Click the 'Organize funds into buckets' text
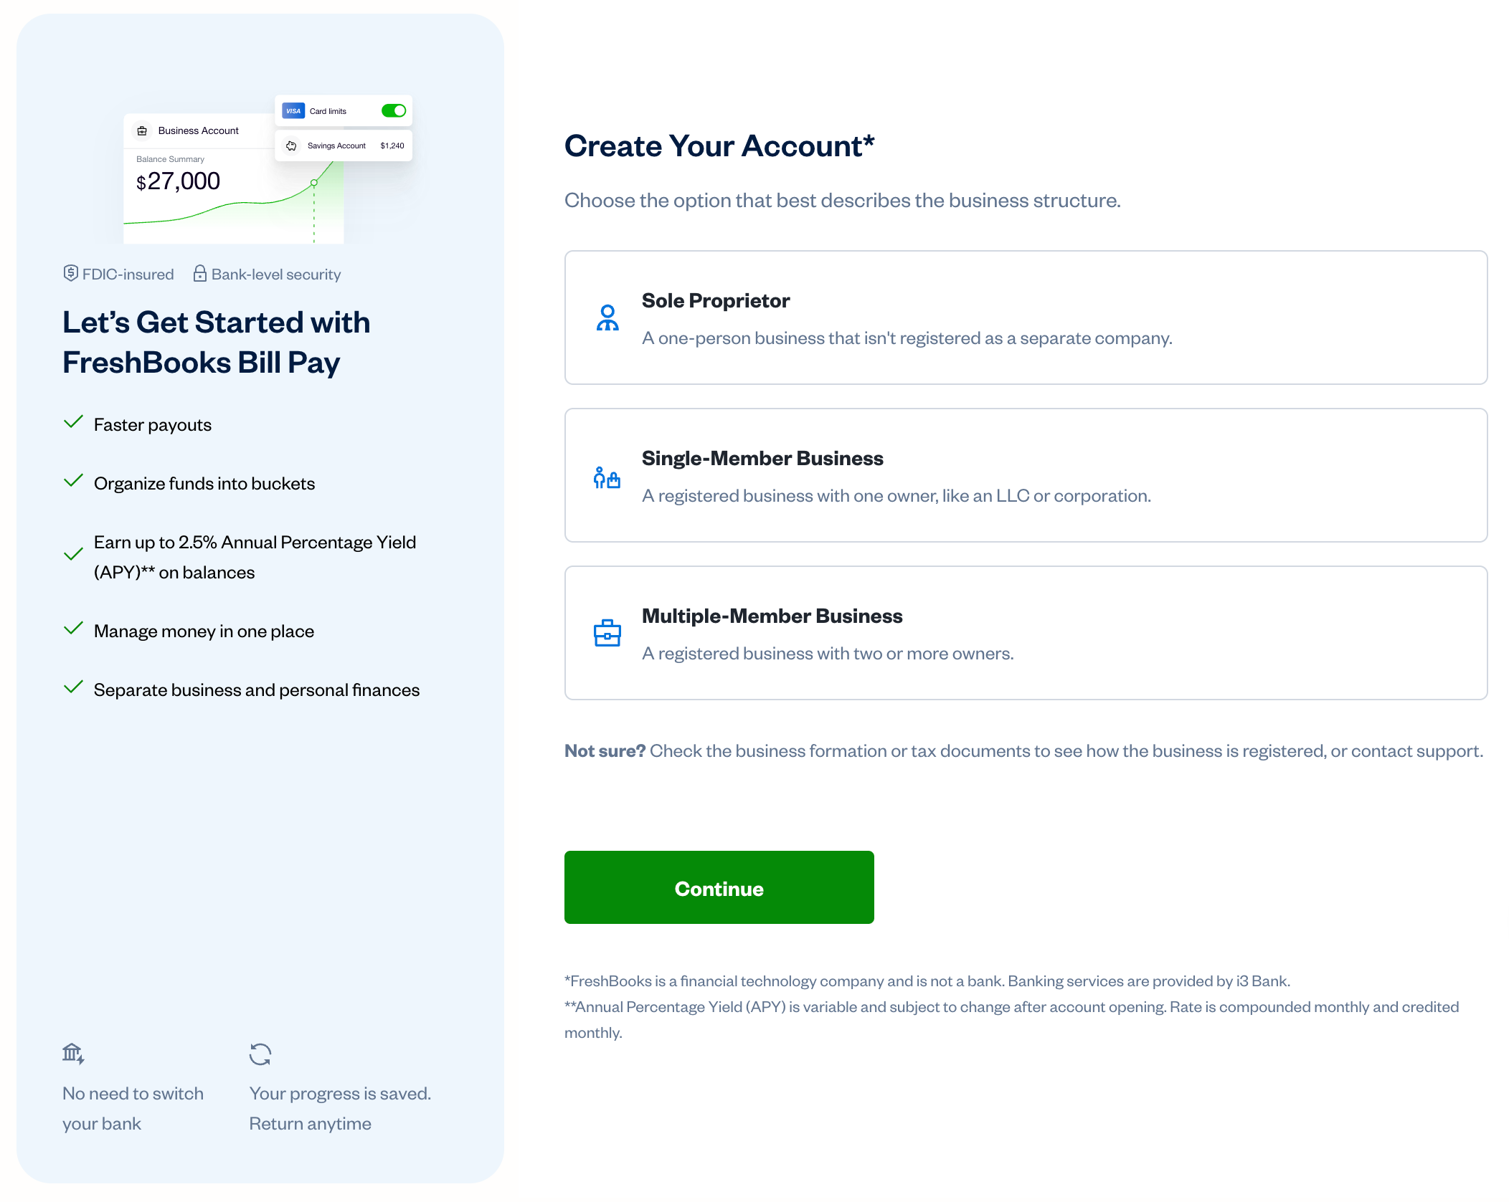This screenshot has width=1509, height=1202. pos(204,484)
